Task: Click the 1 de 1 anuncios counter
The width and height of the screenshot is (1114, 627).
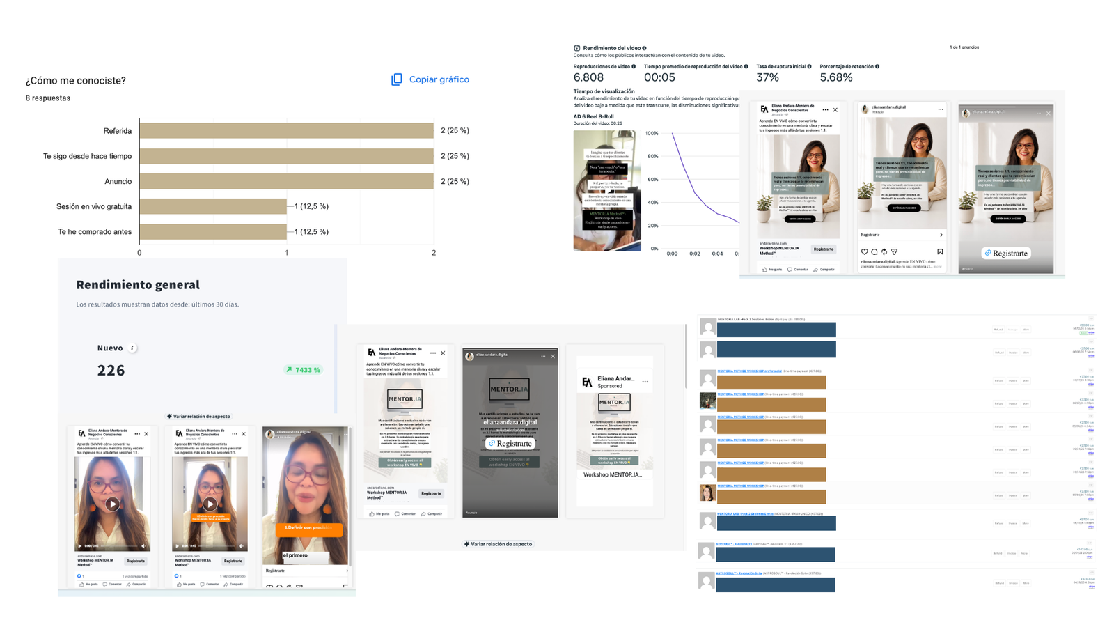Action: coord(964,47)
